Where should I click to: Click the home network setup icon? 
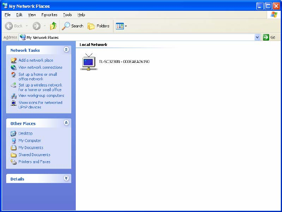(13, 75)
